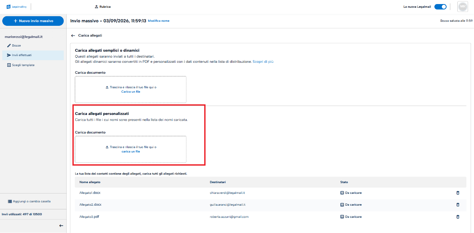Click Modifica nome link
This screenshot has height=233, width=474.
pos(158,21)
